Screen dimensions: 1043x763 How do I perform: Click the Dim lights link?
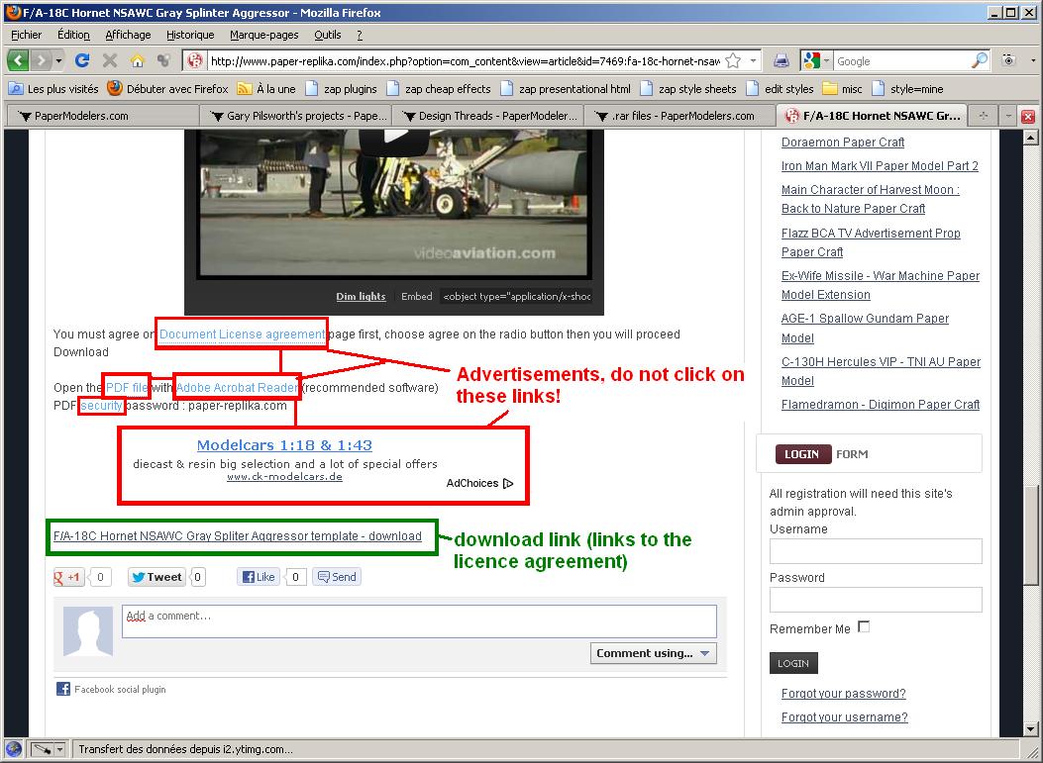[361, 296]
